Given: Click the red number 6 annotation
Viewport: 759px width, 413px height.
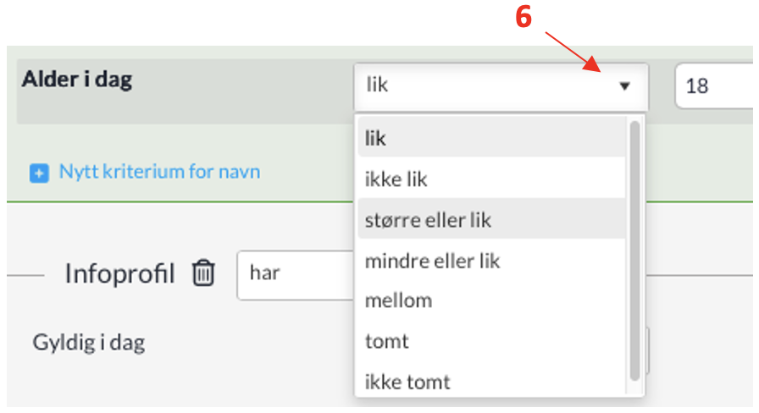Looking at the screenshot, I should (524, 19).
